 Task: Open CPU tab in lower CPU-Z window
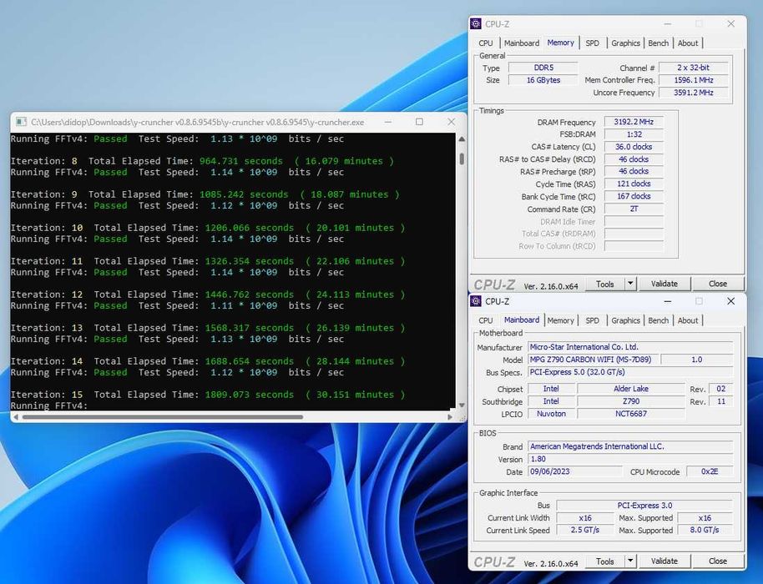(x=486, y=321)
